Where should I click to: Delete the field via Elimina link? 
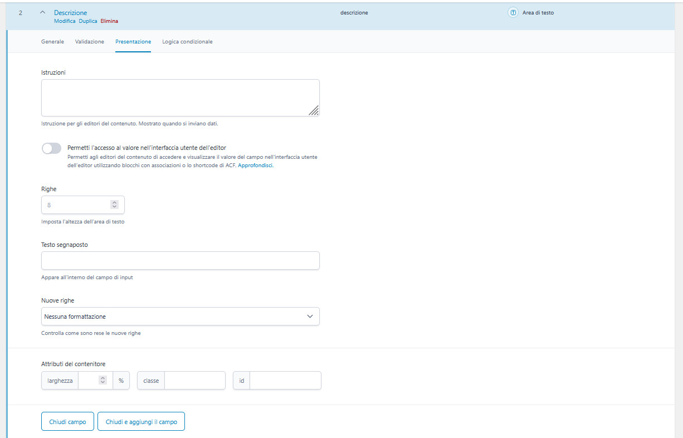(x=109, y=21)
